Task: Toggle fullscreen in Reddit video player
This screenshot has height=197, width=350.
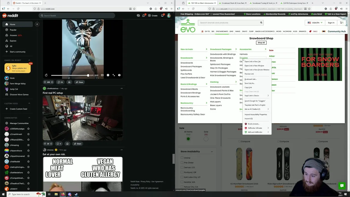Action: point(114,75)
